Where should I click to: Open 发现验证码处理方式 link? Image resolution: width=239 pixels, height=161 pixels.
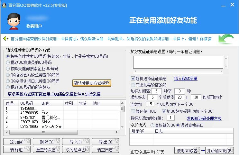pyautogui.click(x=204, y=118)
